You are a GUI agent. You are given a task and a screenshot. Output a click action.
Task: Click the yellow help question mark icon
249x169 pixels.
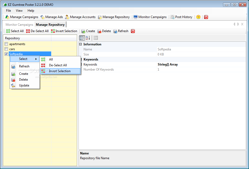pos(198,17)
